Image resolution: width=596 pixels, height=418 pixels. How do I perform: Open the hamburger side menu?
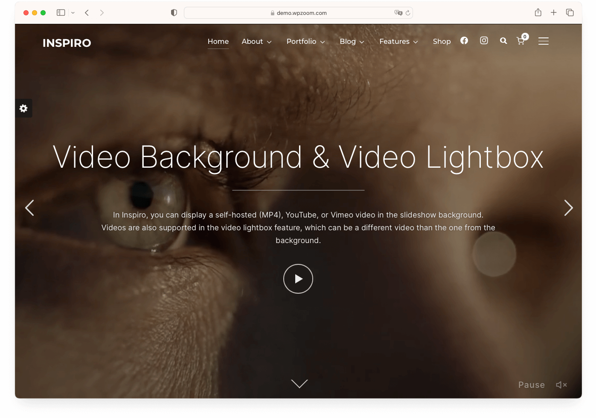click(543, 41)
